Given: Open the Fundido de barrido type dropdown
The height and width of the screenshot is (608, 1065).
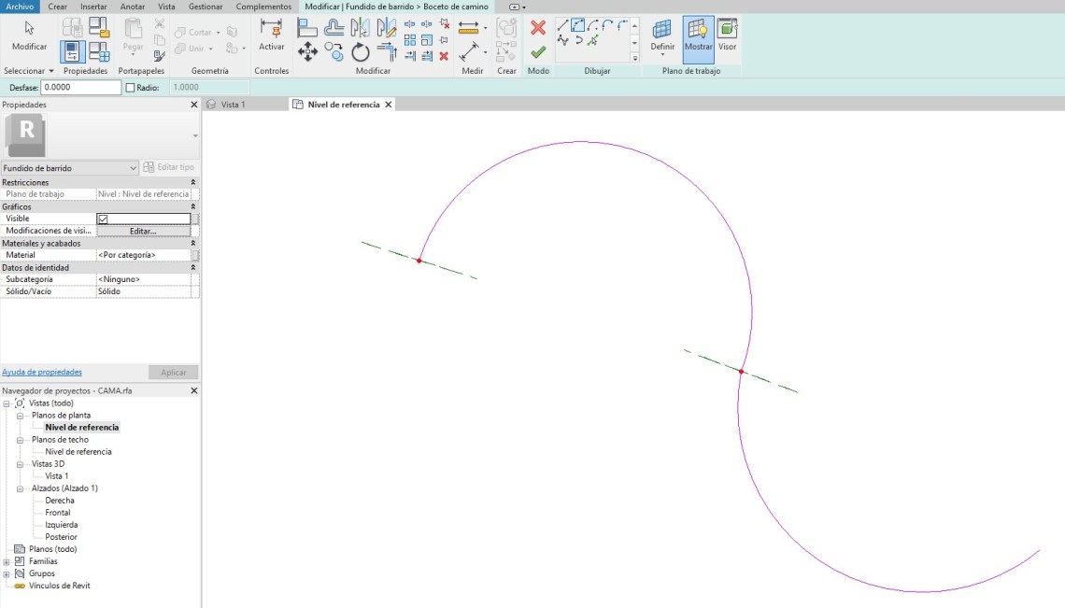Looking at the screenshot, I should [x=70, y=168].
